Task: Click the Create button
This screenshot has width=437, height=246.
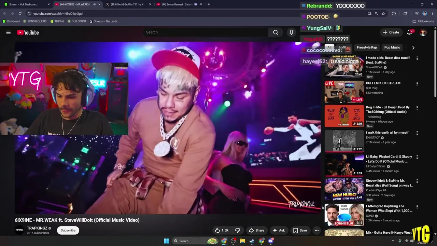Action: coord(391,32)
